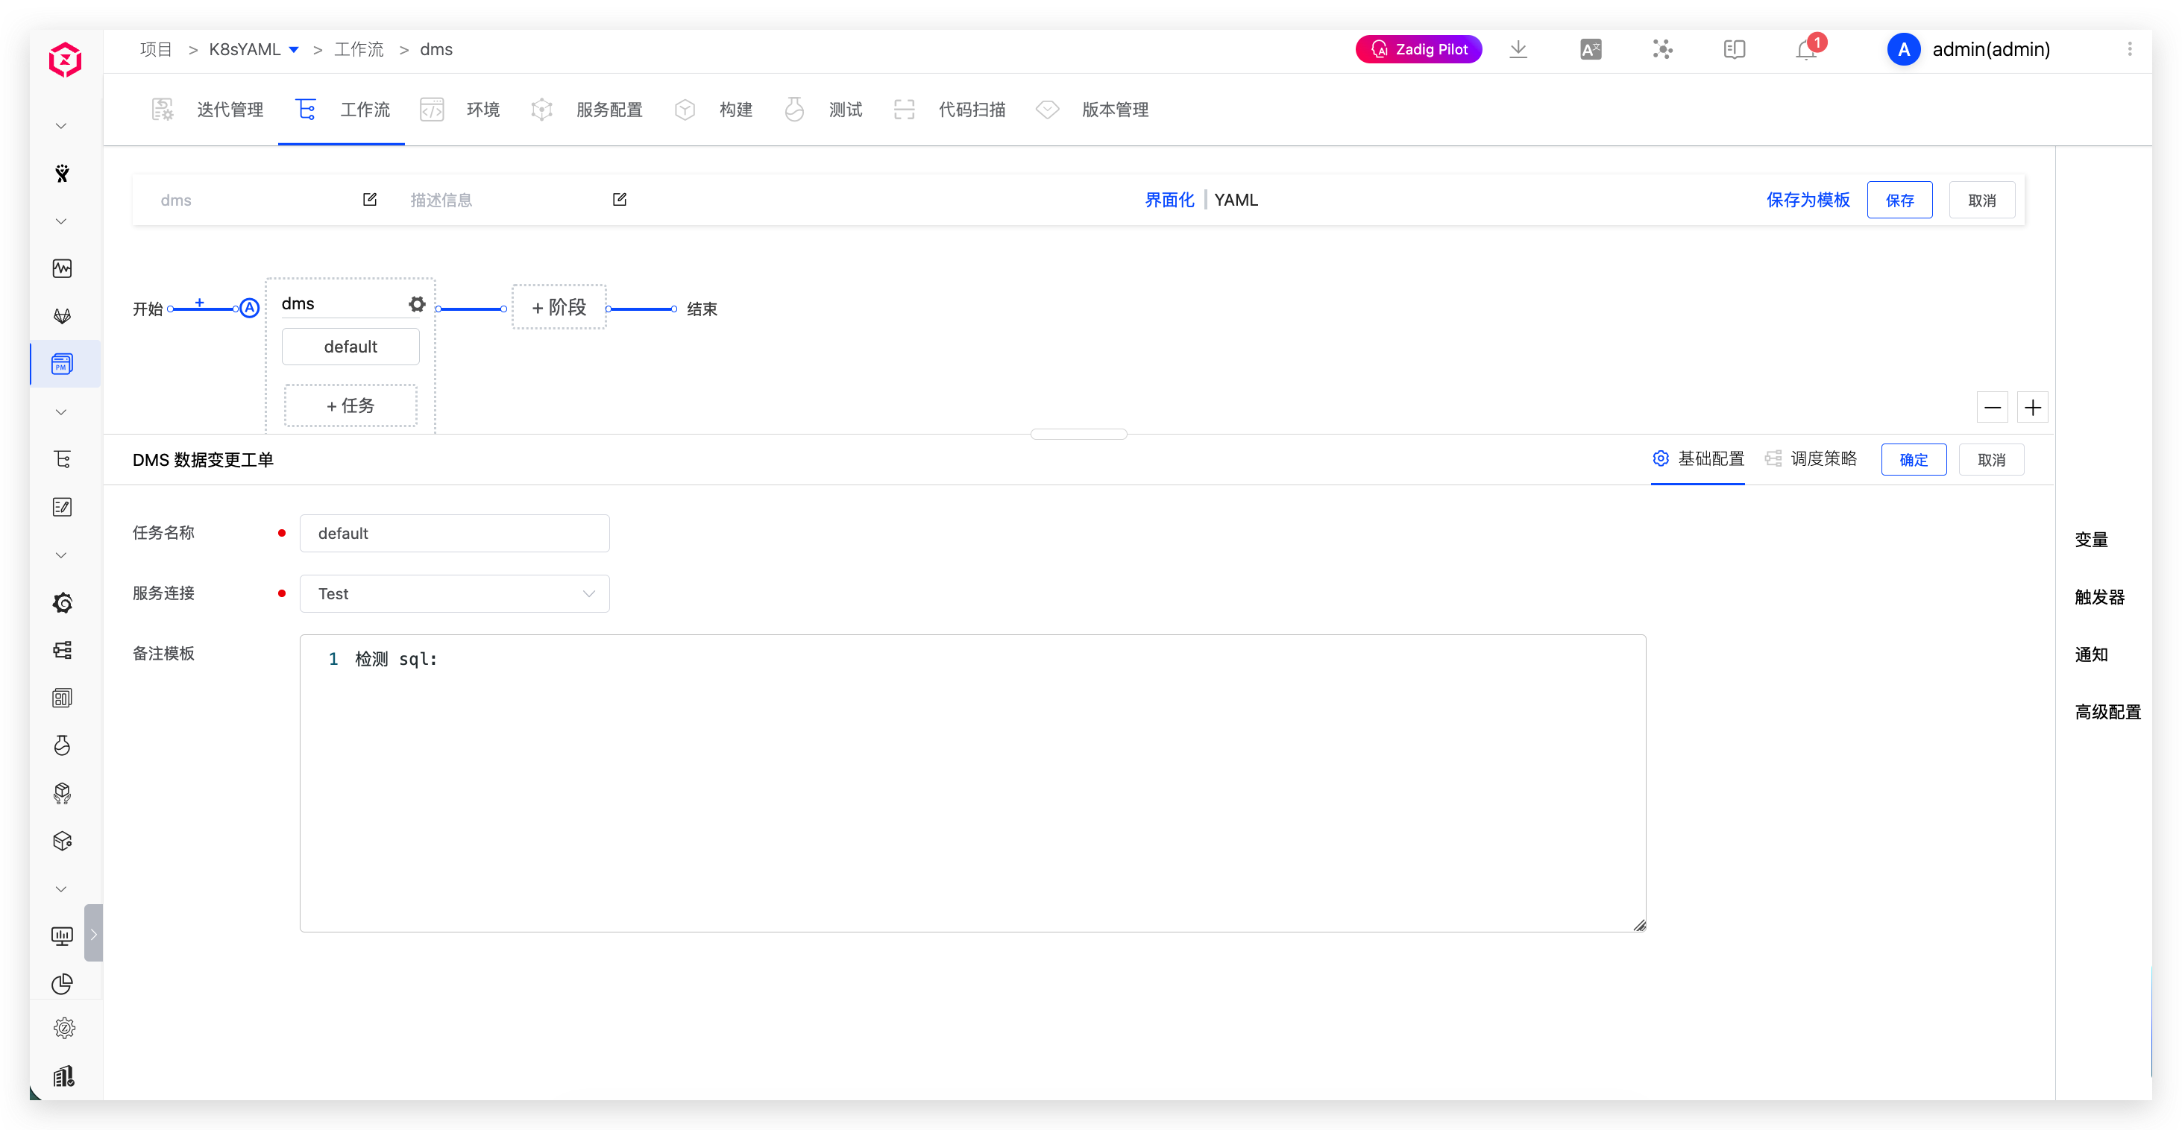
Task: Click the 任务名称 input field
Action: 455,533
